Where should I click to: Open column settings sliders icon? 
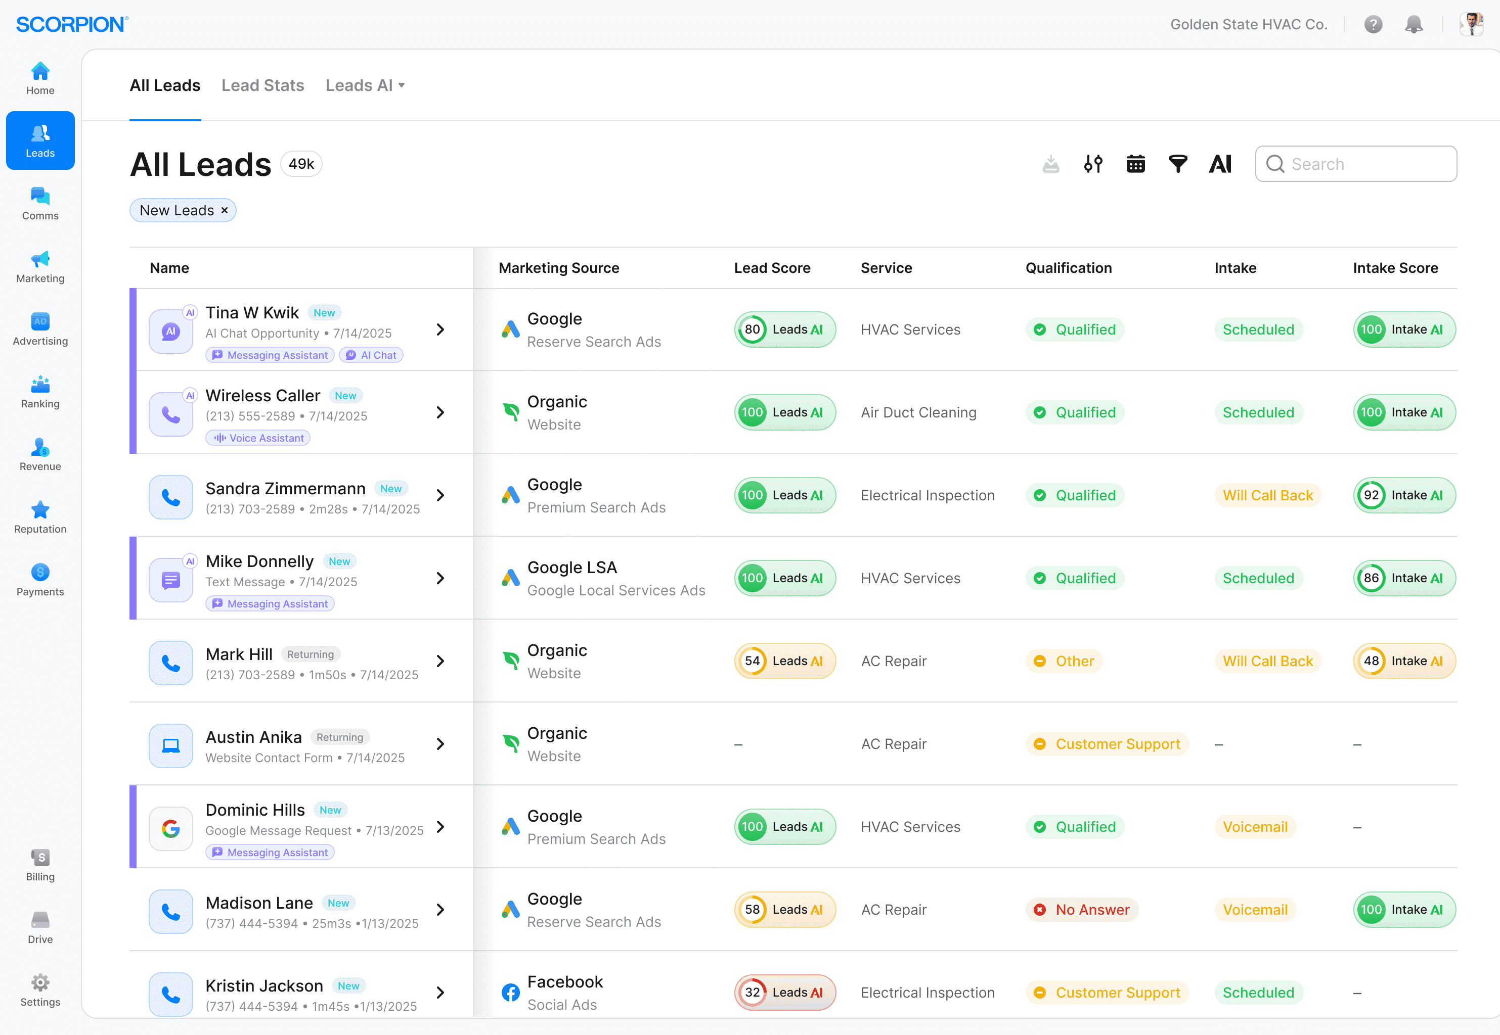coord(1093,164)
